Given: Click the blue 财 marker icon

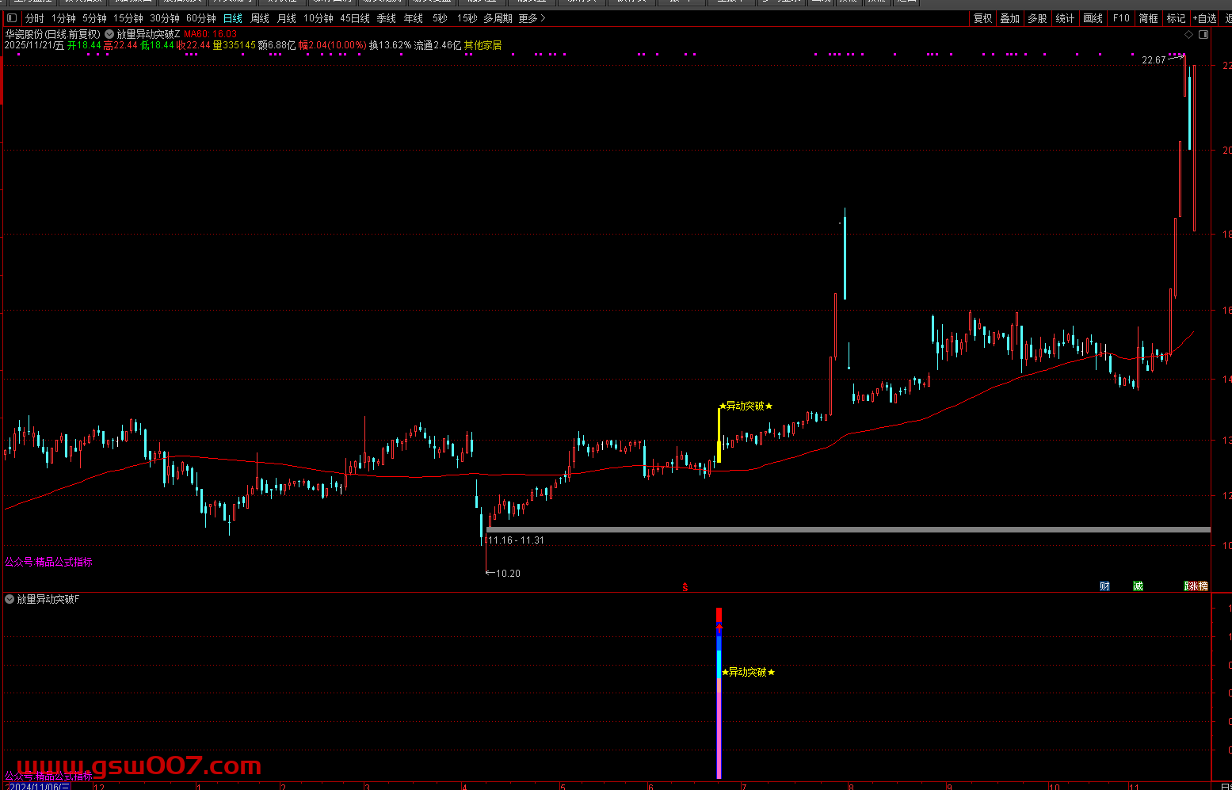Looking at the screenshot, I should pos(1104,586).
